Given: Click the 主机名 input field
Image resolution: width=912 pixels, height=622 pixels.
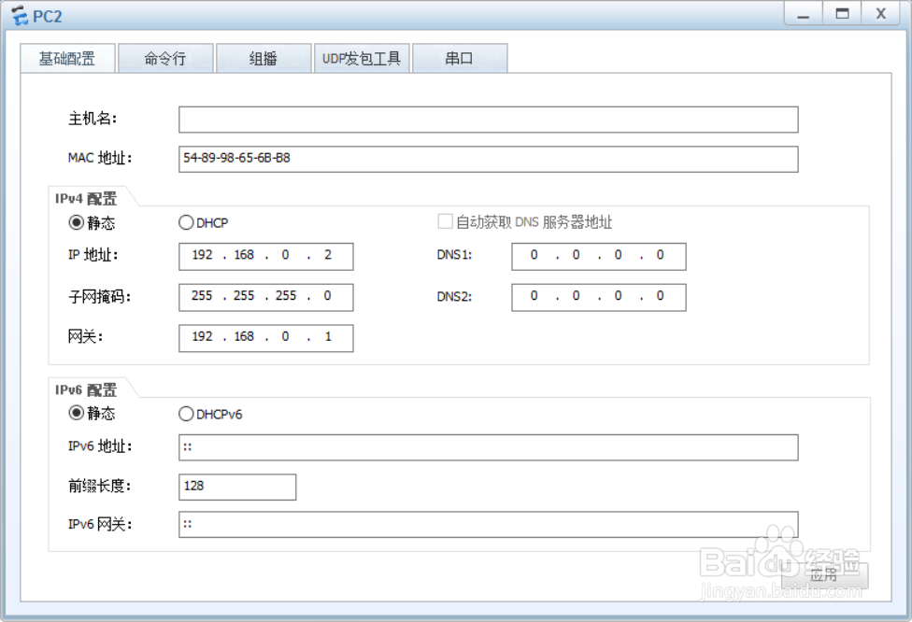Looking at the screenshot, I should click(488, 120).
